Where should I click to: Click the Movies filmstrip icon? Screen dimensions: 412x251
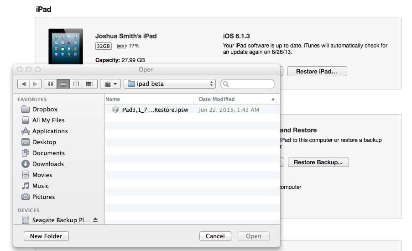click(x=26, y=175)
